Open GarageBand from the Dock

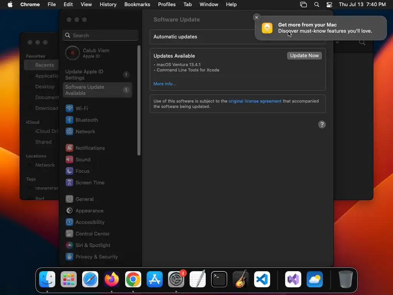point(241,279)
